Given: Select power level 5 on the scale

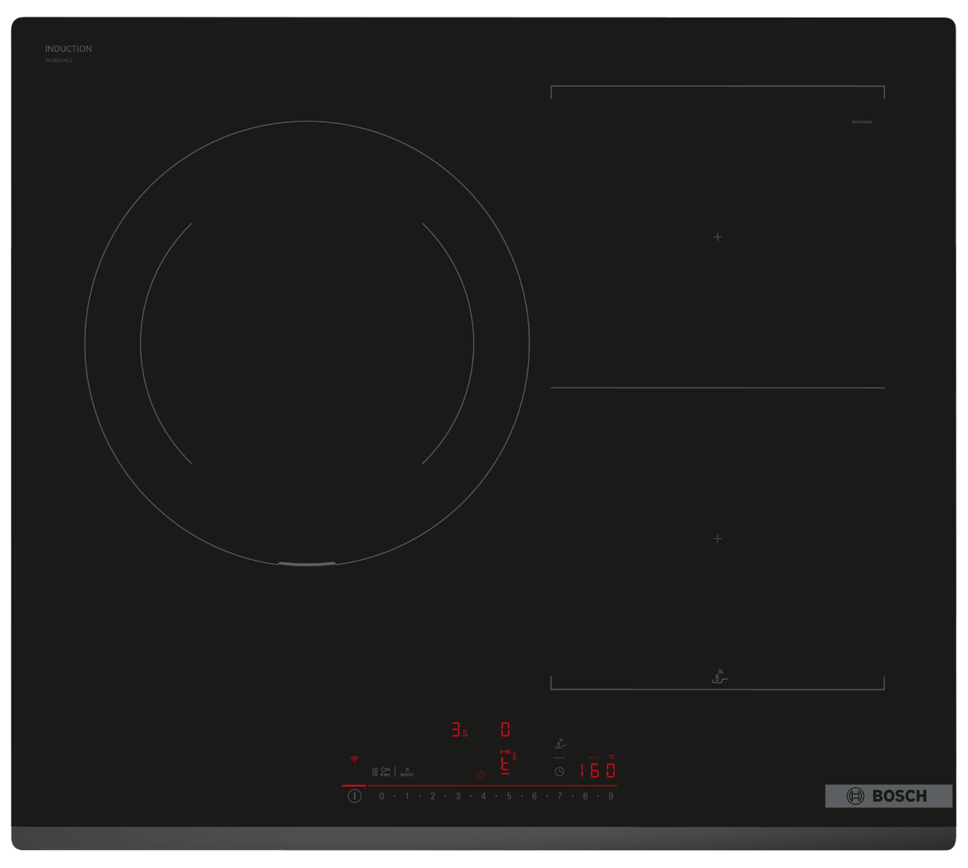Looking at the screenshot, I should point(509,796).
